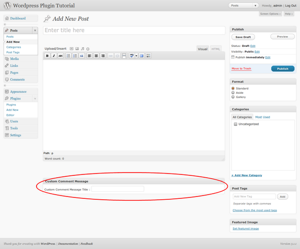Edit the post Status
Screen dimensions: 300x249
(x=253, y=46)
